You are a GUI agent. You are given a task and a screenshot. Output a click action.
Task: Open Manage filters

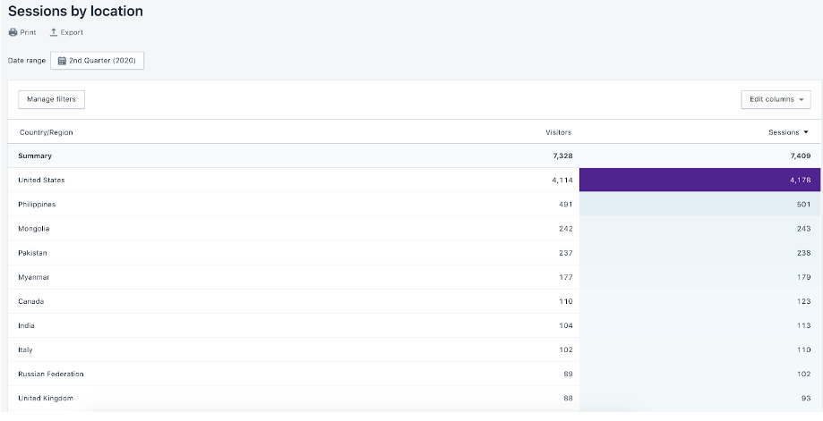click(x=51, y=99)
